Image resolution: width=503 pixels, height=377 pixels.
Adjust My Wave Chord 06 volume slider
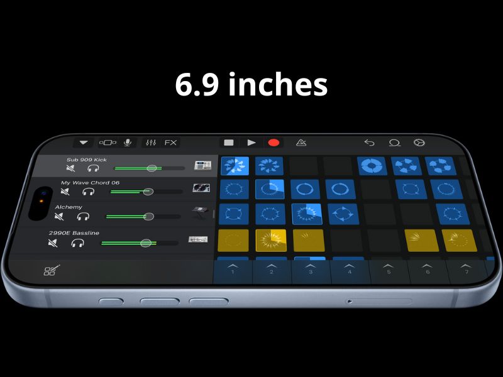pyautogui.click(x=146, y=192)
